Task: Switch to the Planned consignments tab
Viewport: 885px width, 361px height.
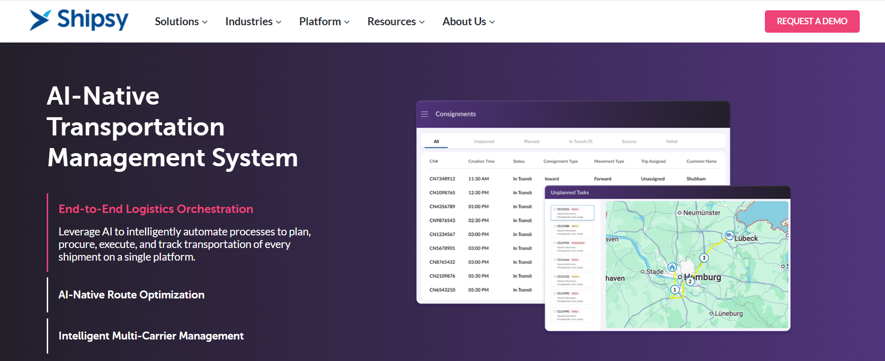Action: pyautogui.click(x=532, y=142)
